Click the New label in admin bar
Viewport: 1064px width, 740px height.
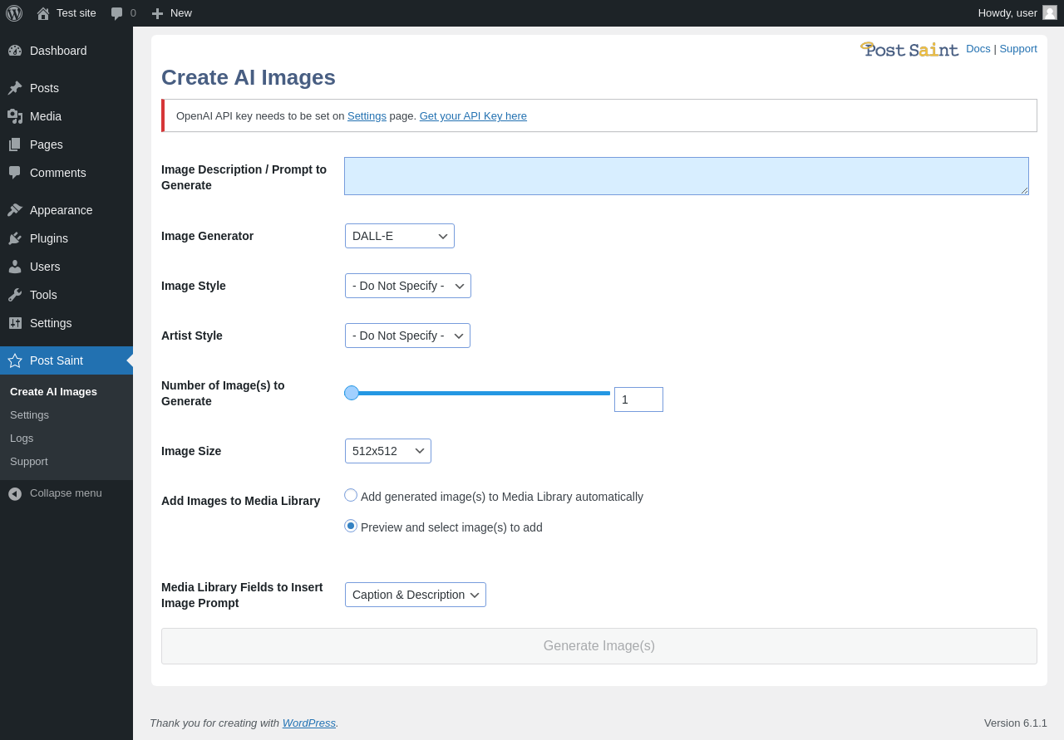(x=181, y=12)
